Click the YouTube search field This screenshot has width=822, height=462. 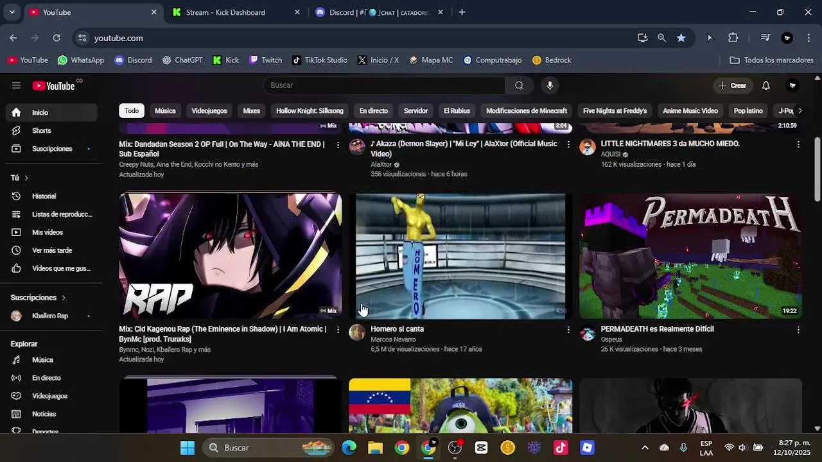coord(384,85)
